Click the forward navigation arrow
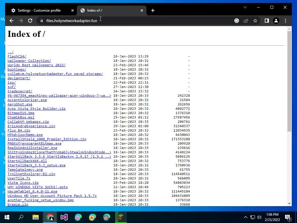Screen dimensions: 297x223 (21, 21)
